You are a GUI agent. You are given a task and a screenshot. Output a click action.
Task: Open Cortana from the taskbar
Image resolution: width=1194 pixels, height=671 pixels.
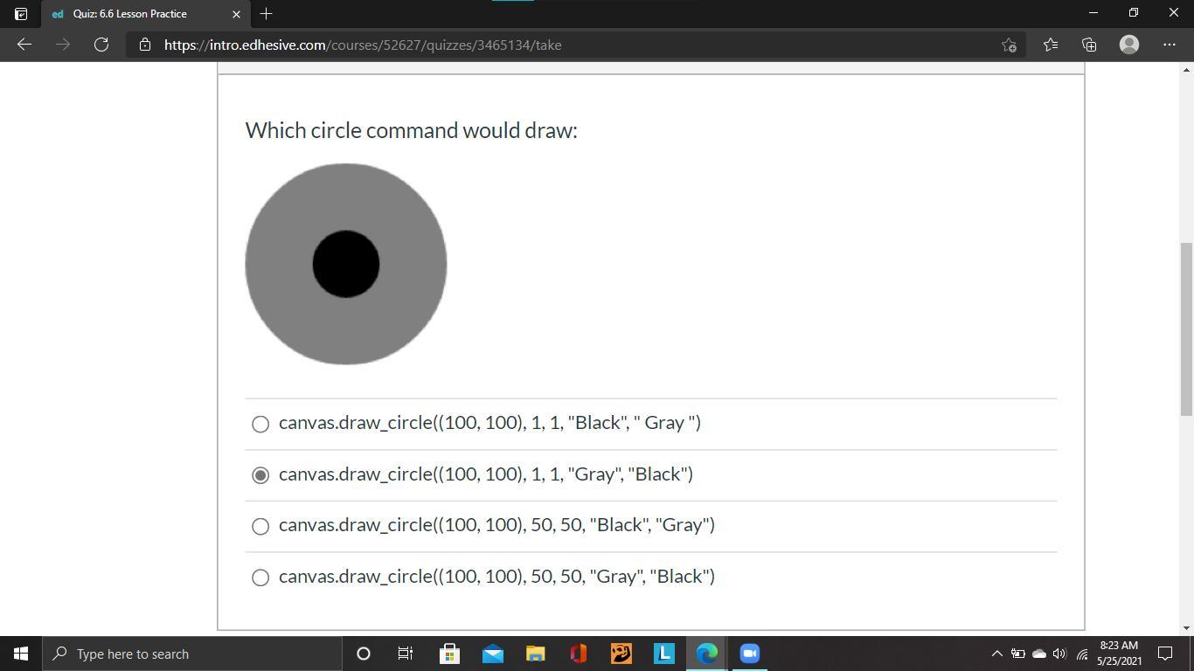364,654
